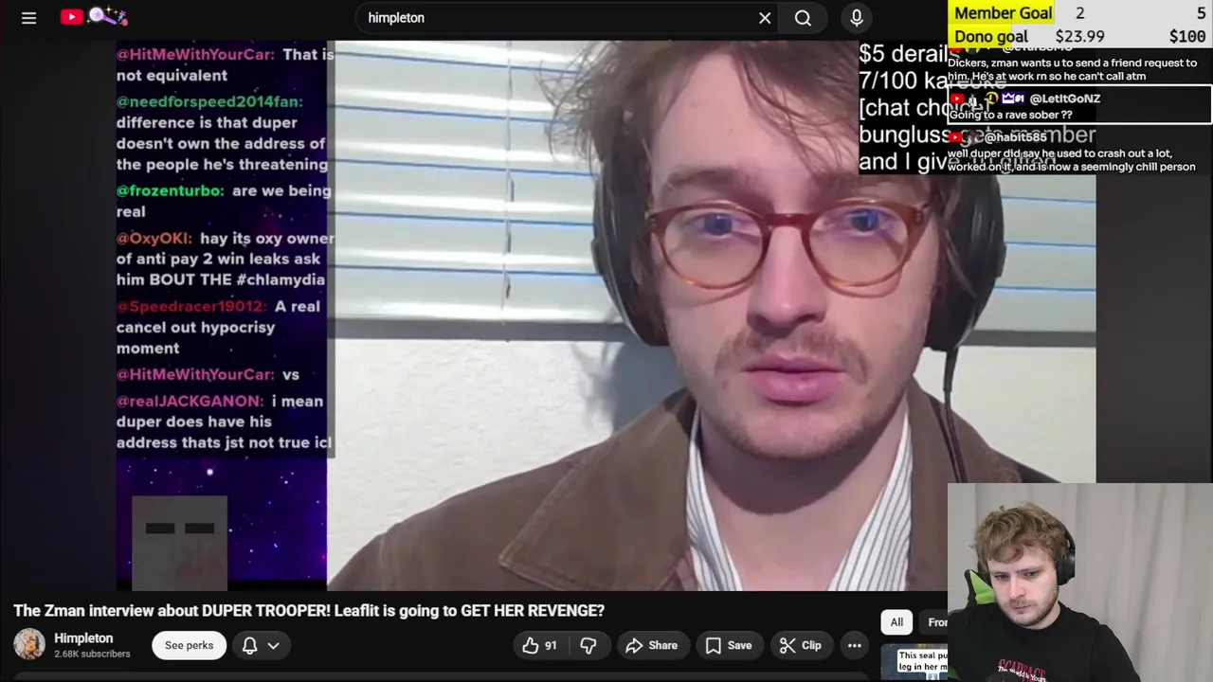Save video to a playlist
This screenshot has width=1213, height=682.
729,645
